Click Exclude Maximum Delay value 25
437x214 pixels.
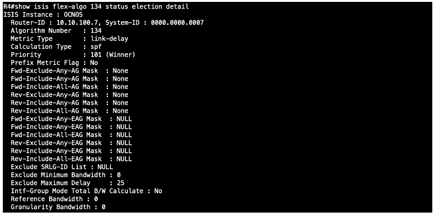(x=120, y=183)
